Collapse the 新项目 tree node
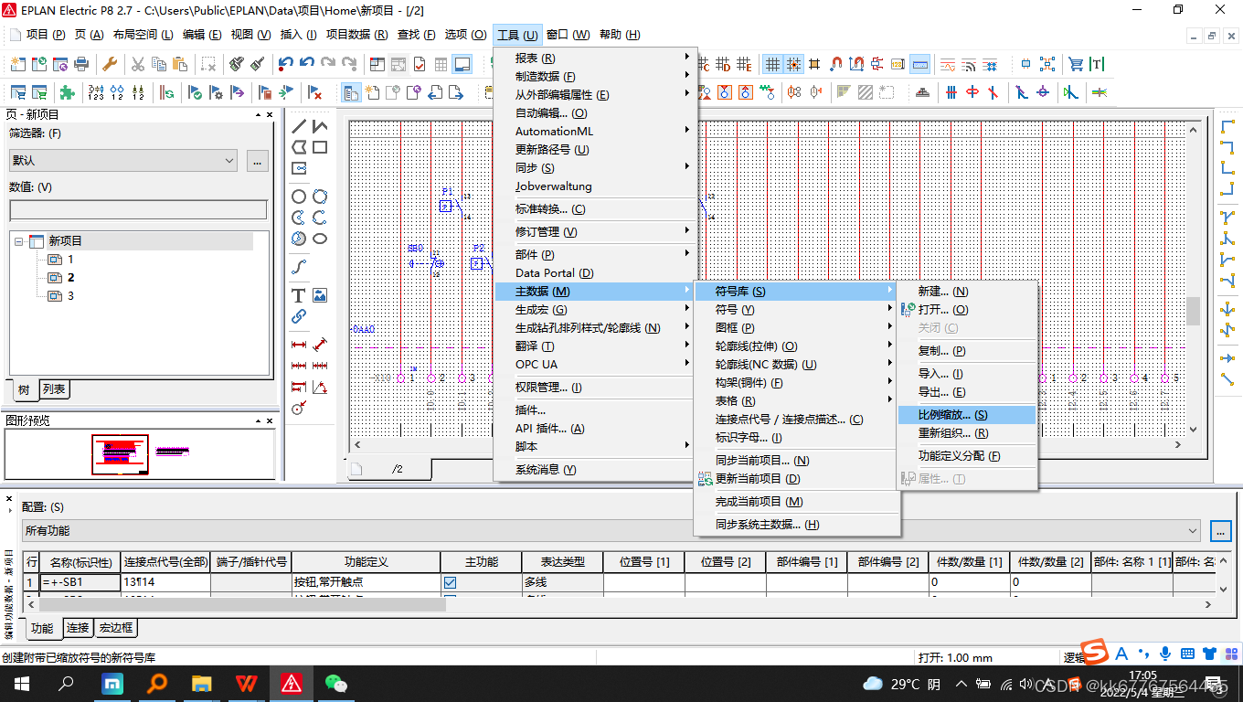This screenshot has width=1243, height=702. tap(19, 241)
